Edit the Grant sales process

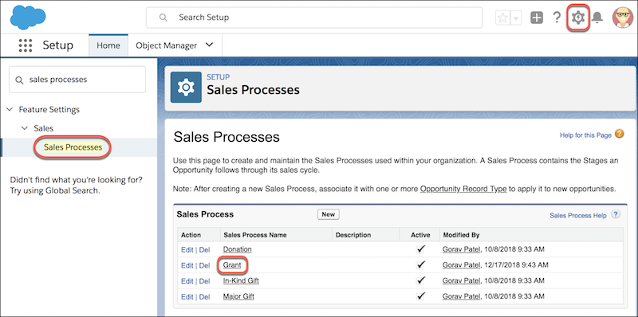pos(187,265)
